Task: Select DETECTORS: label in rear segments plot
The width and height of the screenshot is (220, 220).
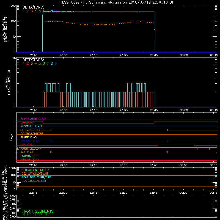Action: [x=33, y=60]
